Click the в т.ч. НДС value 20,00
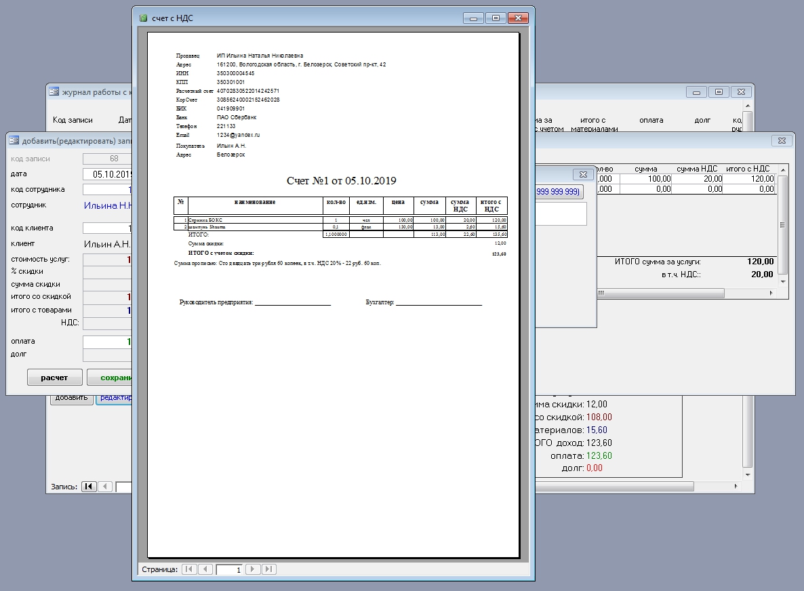The image size is (804, 591). (762, 274)
